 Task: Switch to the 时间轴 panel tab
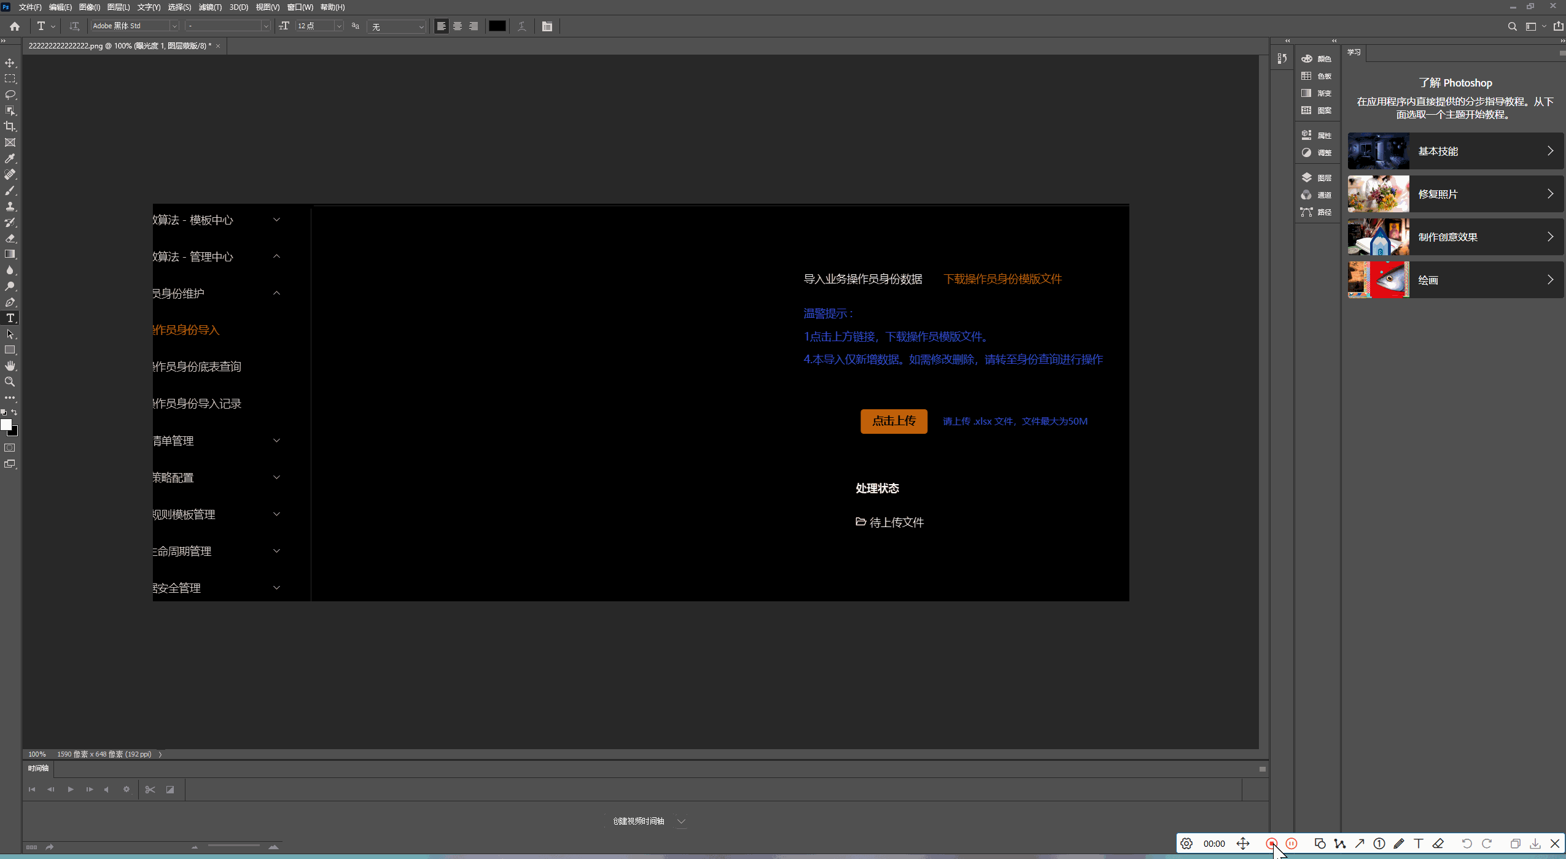click(37, 768)
